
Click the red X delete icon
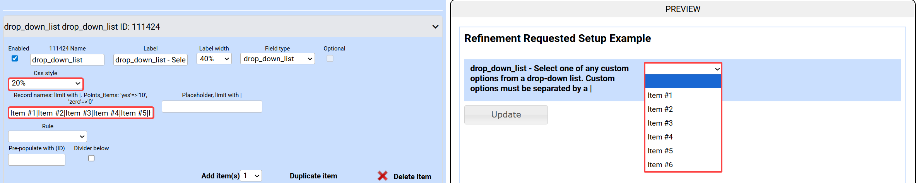point(382,176)
